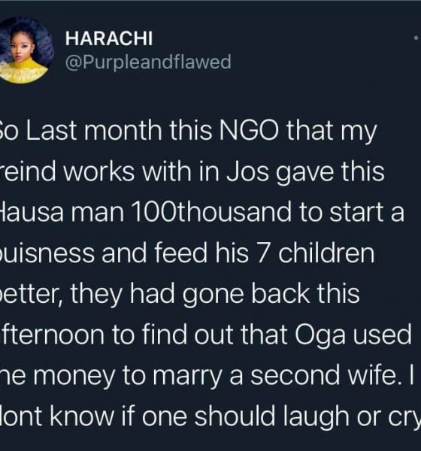The width and height of the screenshot is (421, 451).
Task: Click the misspelled word buisness
Action: pyautogui.click(x=47, y=253)
